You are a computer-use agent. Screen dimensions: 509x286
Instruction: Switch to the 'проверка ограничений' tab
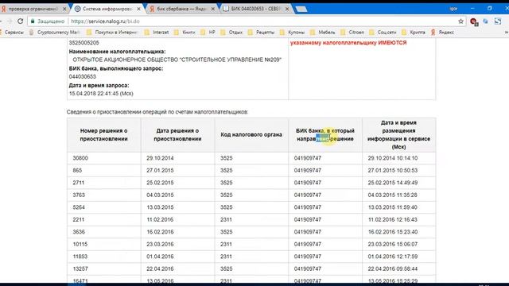33,9
